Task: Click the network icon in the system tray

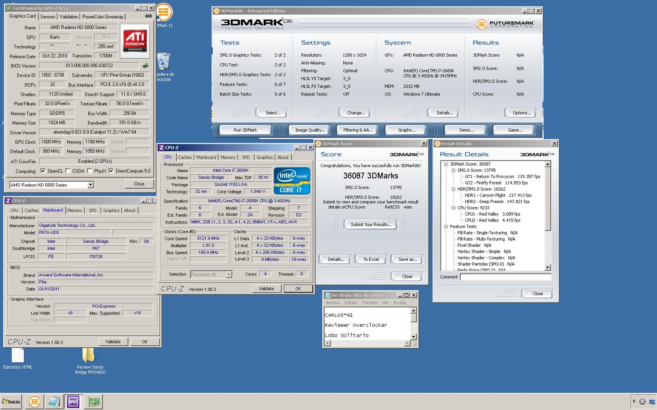Action: (x=652, y=402)
